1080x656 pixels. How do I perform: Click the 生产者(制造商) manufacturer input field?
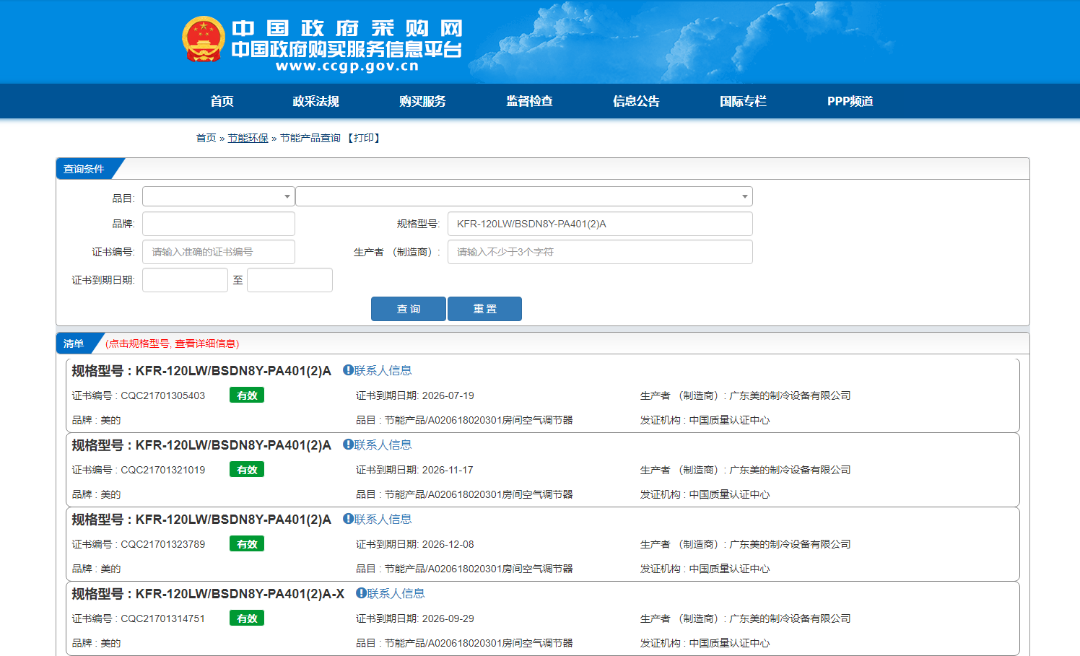pyautogui.click(x=600, y=252)
